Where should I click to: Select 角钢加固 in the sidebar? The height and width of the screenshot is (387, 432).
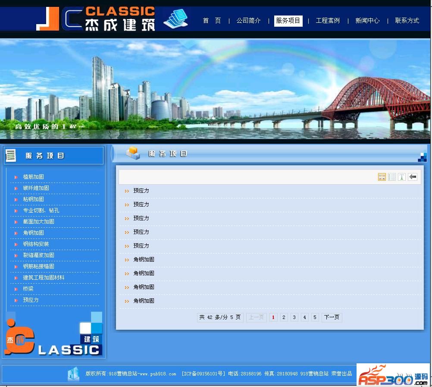click(x=33, y=233)
